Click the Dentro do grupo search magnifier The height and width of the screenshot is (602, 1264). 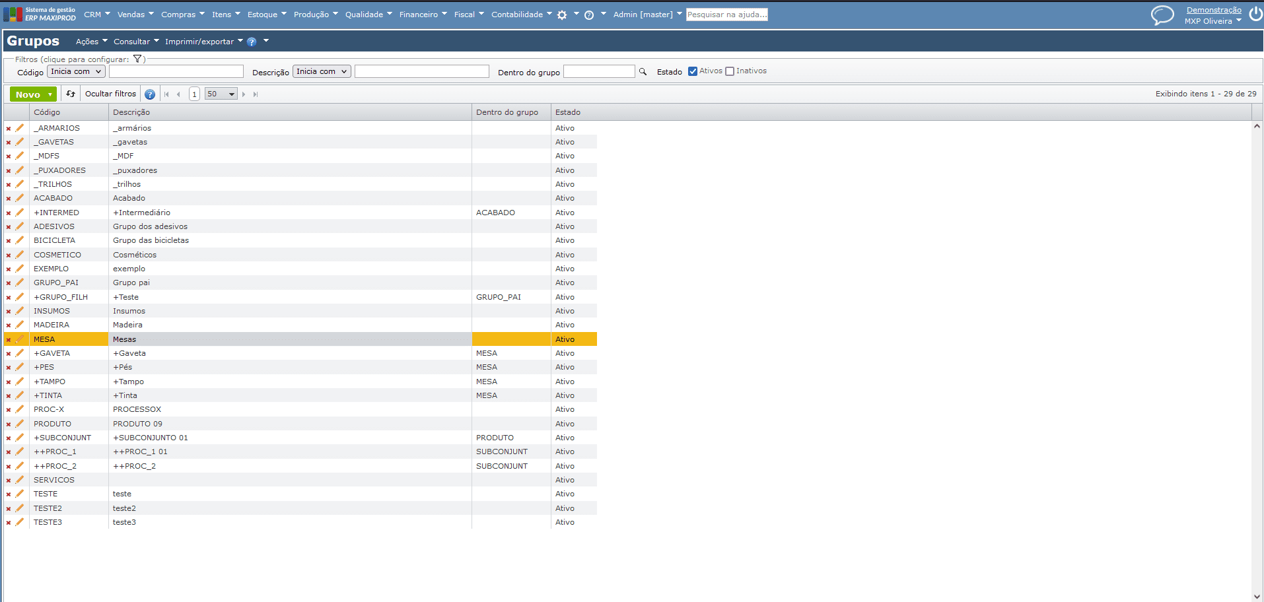coord(643,71)
